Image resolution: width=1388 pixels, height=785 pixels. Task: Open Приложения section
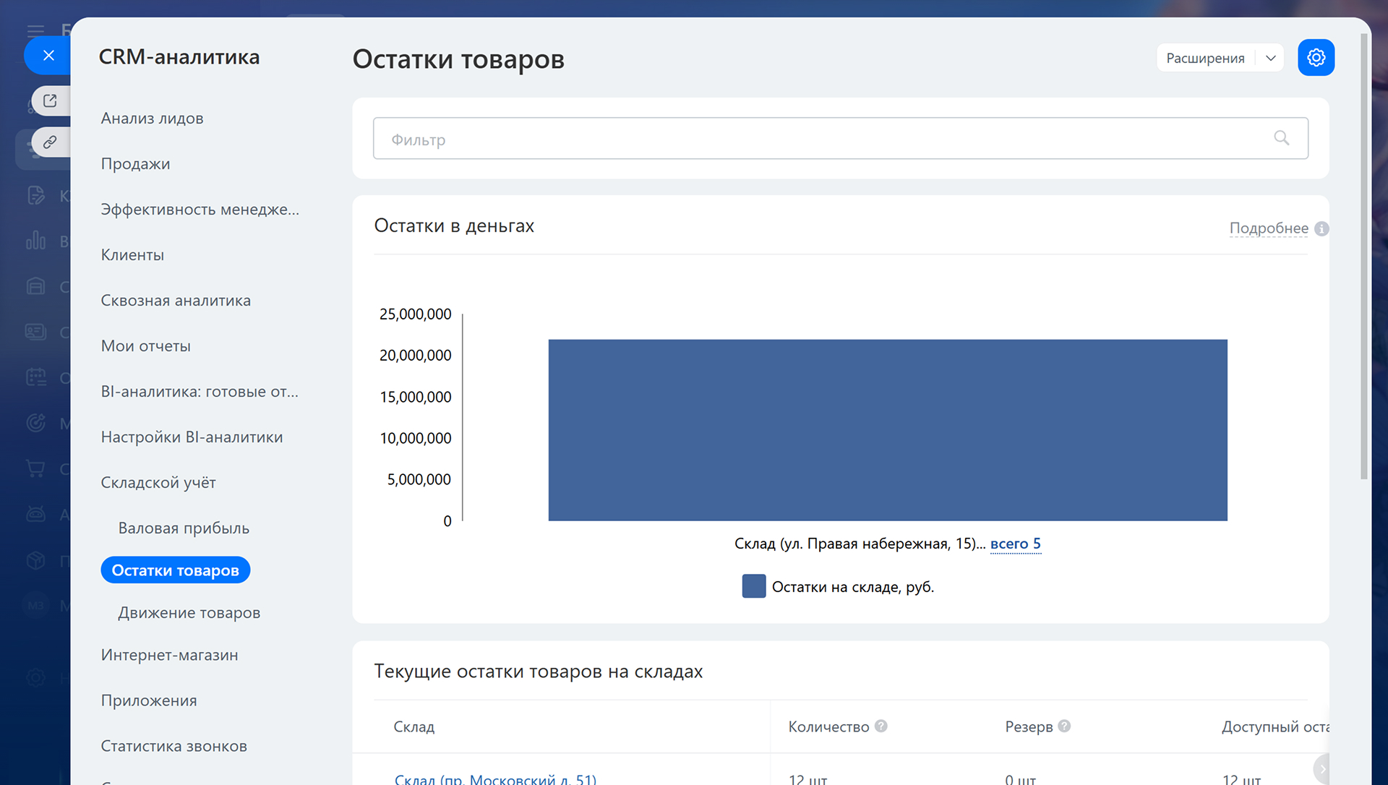pos(148,700)
